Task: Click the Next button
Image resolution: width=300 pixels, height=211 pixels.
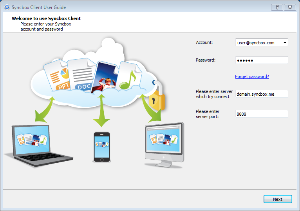Action: [278, 199]
